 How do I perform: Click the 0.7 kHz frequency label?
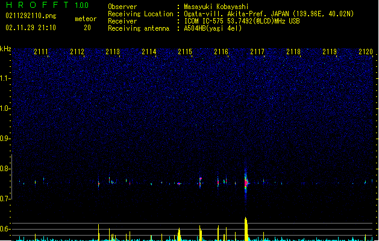(x=5, y=199)
